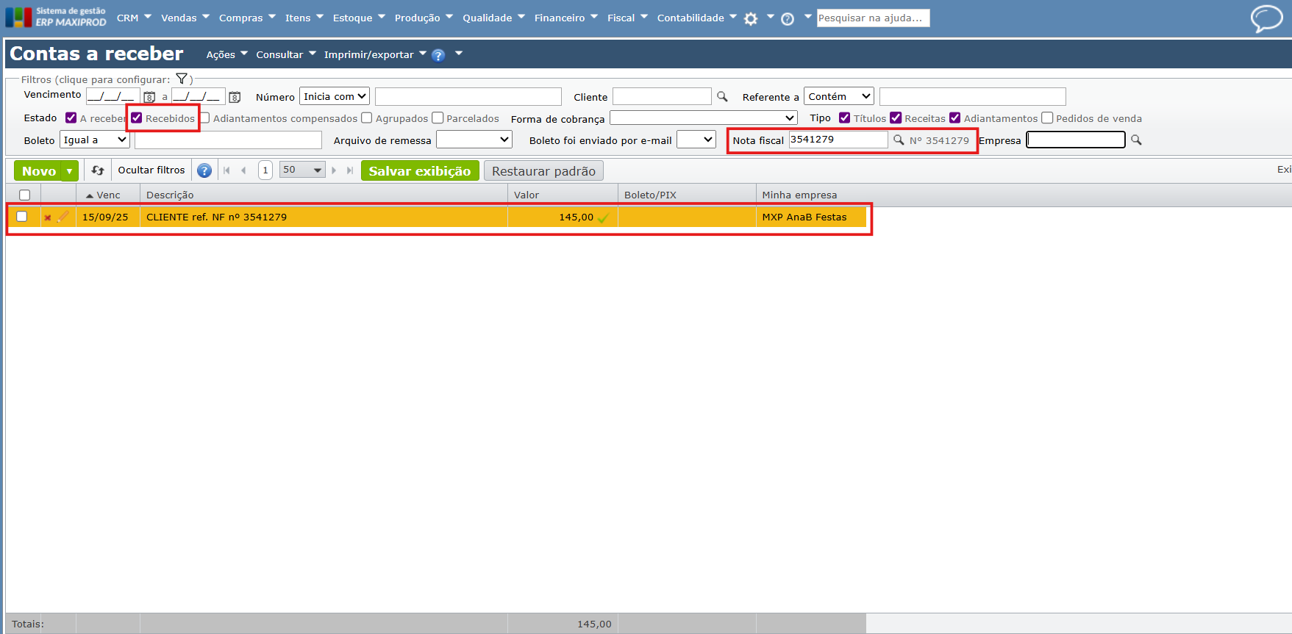Expand the Novo button dropdown arrow
1292x634 pixels.
click(x=70, y=171)
